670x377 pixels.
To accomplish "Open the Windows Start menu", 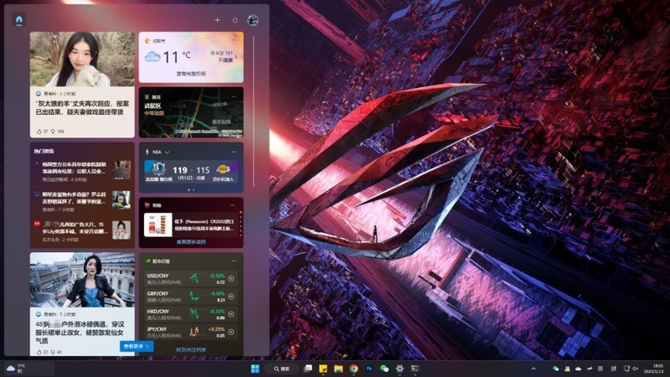I will coord(255,369).
